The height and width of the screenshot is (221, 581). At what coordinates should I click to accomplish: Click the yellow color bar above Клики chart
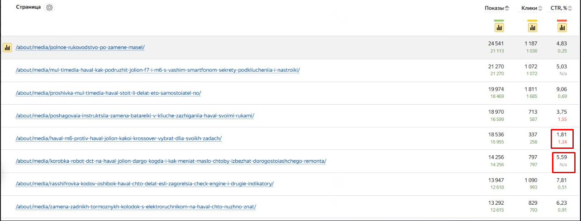pyautogui.click(x=533, y=21)
